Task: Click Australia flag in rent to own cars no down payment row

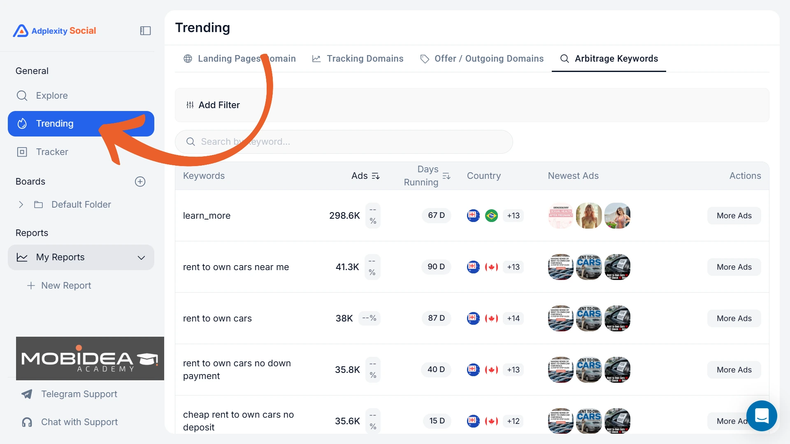Action: coord(473,370)
